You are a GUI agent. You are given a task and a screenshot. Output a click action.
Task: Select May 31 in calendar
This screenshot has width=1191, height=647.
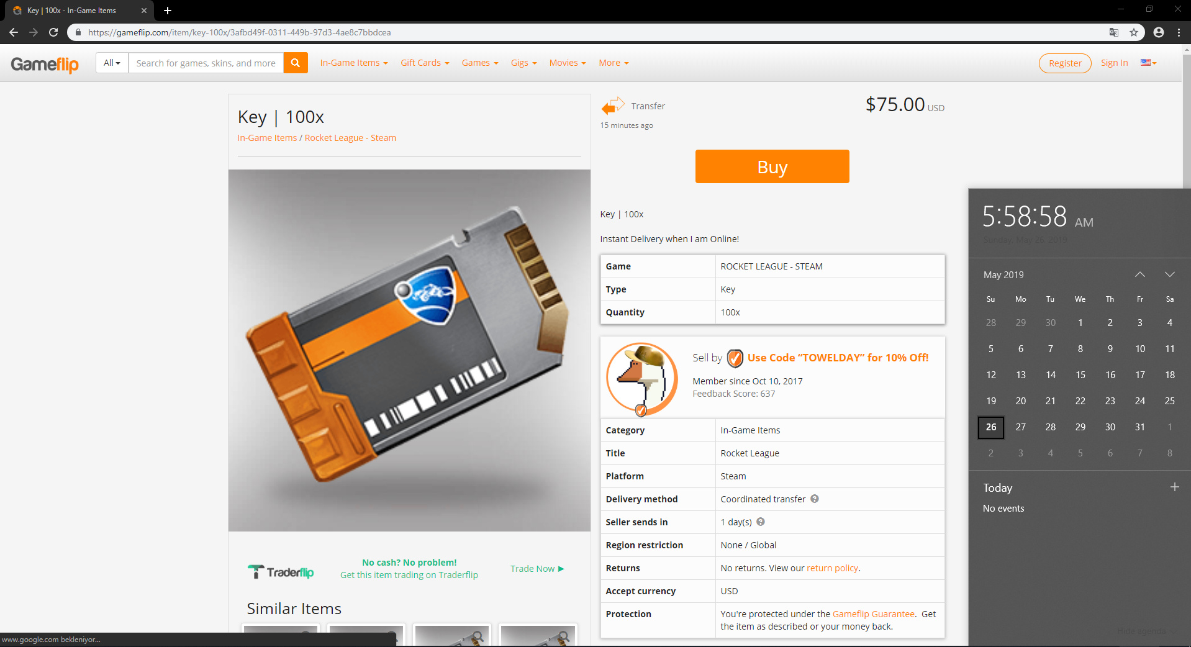1139,427
